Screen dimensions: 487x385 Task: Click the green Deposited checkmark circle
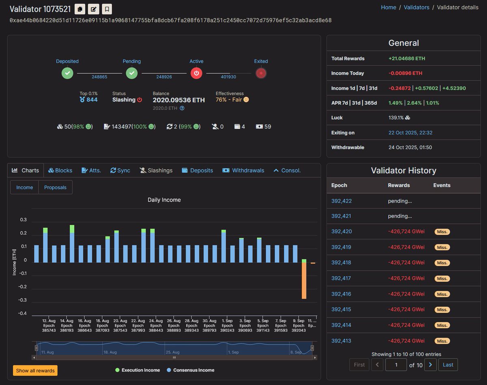(x=67, y=73)
